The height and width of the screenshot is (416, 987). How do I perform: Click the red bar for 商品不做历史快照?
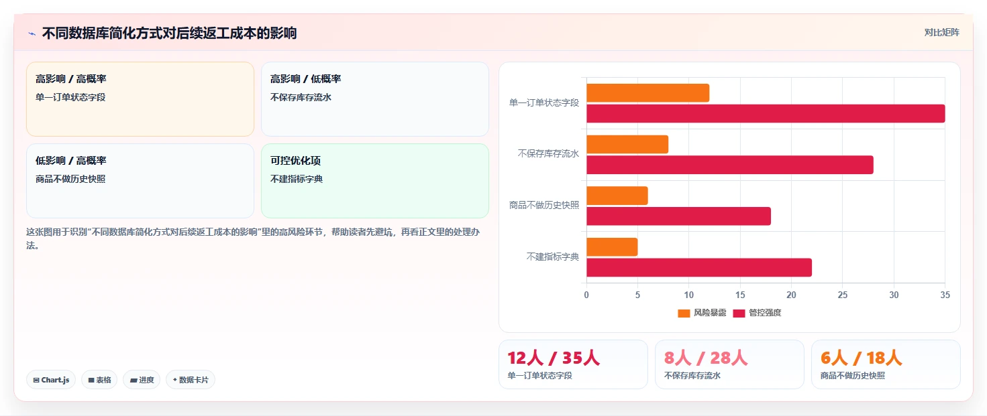678,216
